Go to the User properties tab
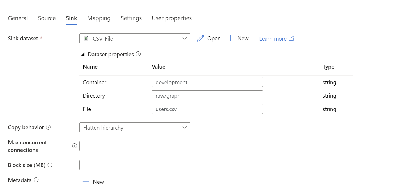Viewport: 393px width, 186px height. (172, 18)
